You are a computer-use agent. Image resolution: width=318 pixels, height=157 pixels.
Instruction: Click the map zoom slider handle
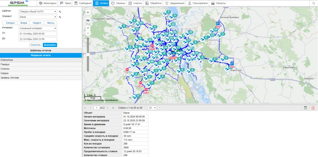[88, 54]
